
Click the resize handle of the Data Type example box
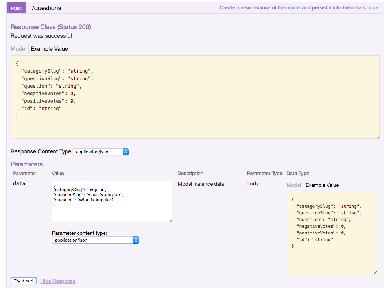[375, 273]
